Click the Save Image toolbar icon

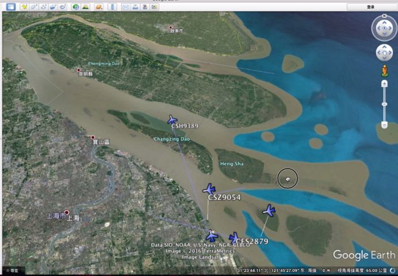144,7
